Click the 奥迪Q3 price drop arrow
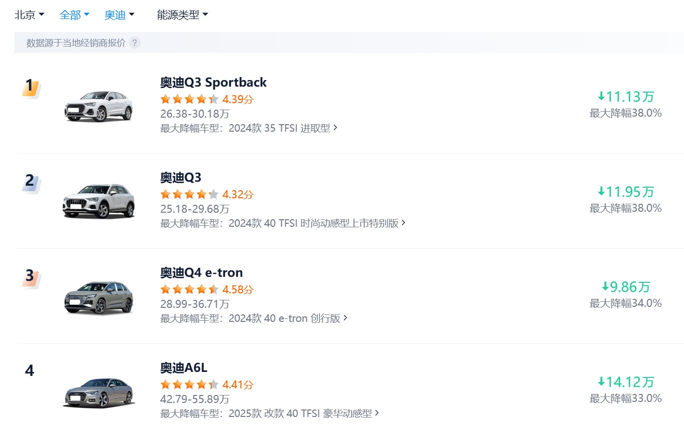684x424 pixels. (601, 192)
